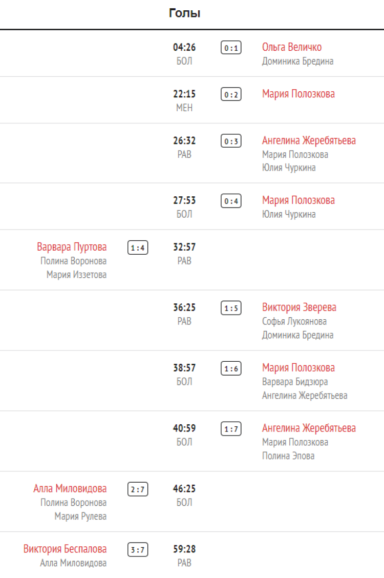Open scorer Алла Миловидова at 46:25

tap(70, 488)
